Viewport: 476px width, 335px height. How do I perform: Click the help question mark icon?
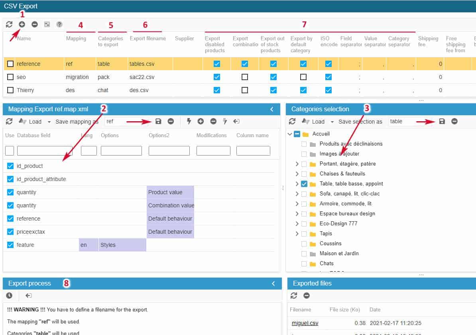(x=59, y=24)
